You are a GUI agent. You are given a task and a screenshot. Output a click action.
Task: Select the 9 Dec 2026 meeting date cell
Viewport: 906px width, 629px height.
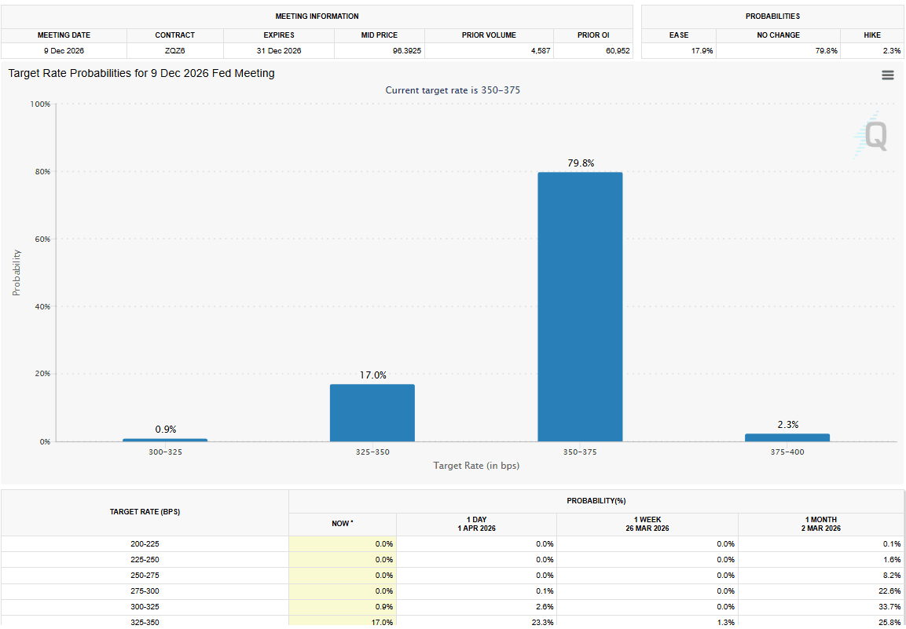64,51
